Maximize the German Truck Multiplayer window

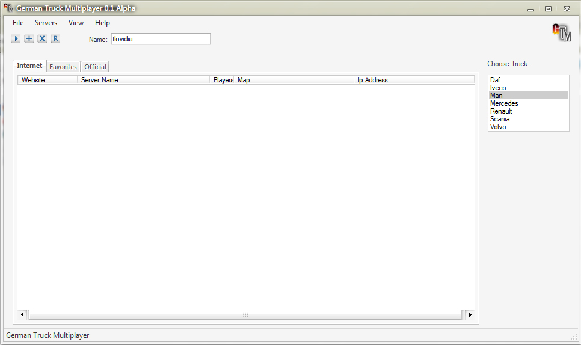pyautogui.click(x=549, y=8)
